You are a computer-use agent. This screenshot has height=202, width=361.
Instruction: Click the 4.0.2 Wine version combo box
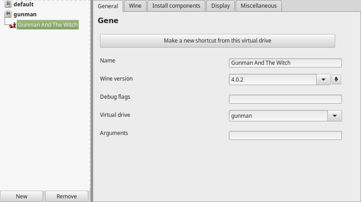point(273,80)
